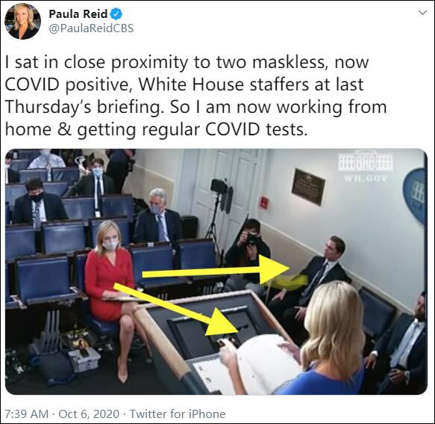
Task: Click the upper yellow arrowhead
Action: pyautogui.click(x=275, y=269)
